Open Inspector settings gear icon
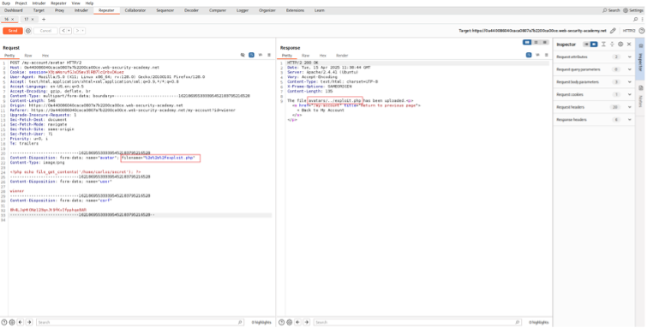 click(620, 45)
